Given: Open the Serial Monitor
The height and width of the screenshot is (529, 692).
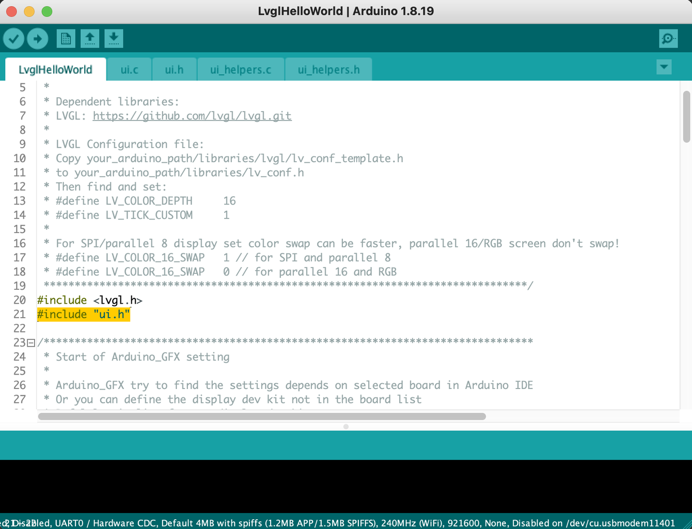Looking at the screenshot, I should click(668, 39).
